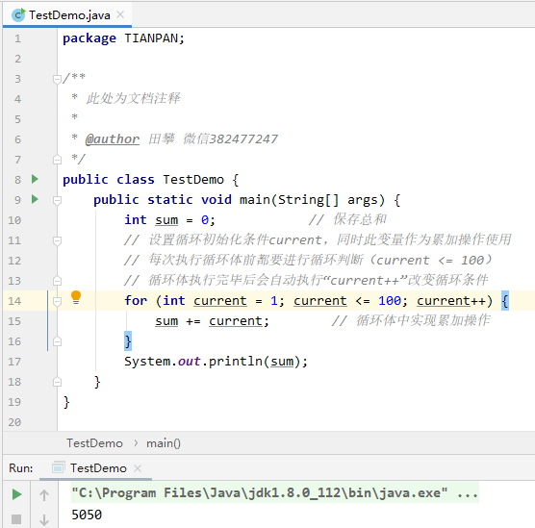Image resolution: width=535 pixels, height=528 pixels.
Task: Click the highlighted closing brace on line 16
Action: [x=128, y=341]
